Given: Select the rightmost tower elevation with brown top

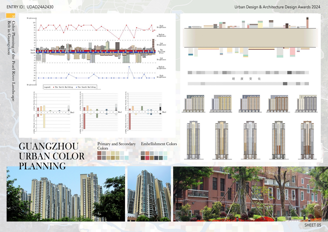Looking at the screenshot, I should click(x=307, y=140).
